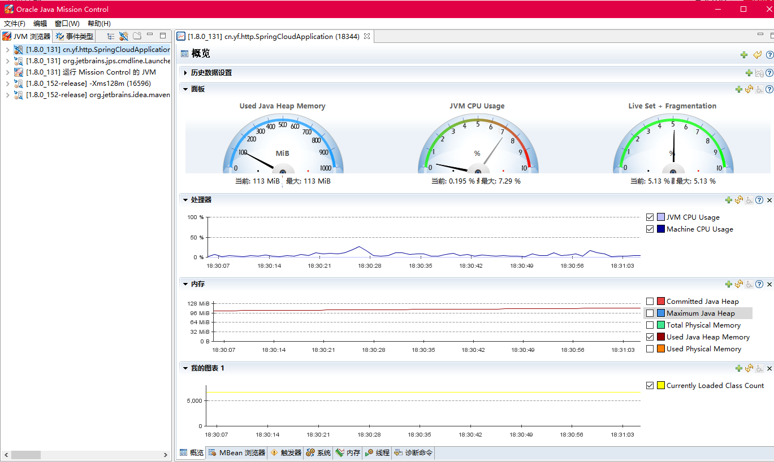This screenshot has height=462, width=774.
Task: Toggle accessibility mode on the 处理器 panel
Action: [x=749, y=199]
